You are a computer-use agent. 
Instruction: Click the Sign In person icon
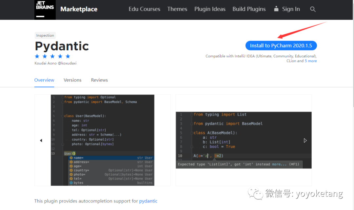point(276,9)
